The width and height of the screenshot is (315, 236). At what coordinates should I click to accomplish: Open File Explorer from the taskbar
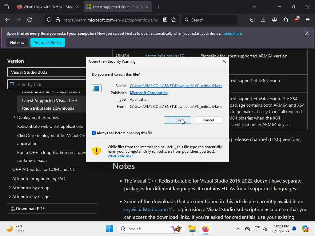coord(192,229)
